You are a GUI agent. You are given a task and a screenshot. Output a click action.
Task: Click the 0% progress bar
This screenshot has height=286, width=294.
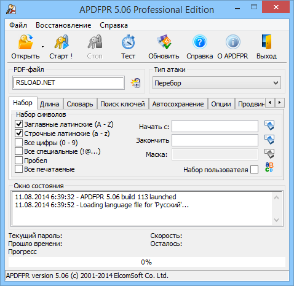(x=147, y=262)
